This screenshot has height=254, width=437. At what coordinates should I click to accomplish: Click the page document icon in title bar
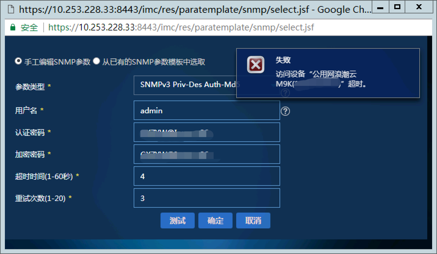pyautogui.click(x=11, y=9)
